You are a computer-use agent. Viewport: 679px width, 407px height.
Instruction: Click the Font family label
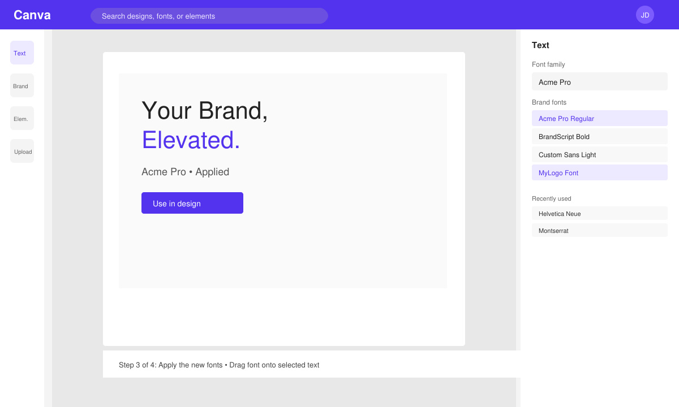(x=548, y=64)
